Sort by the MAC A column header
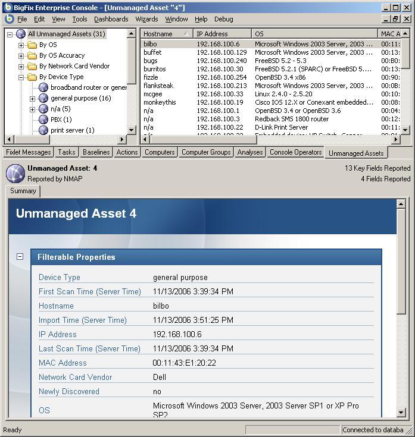415x437 pixels. [389, 34]
